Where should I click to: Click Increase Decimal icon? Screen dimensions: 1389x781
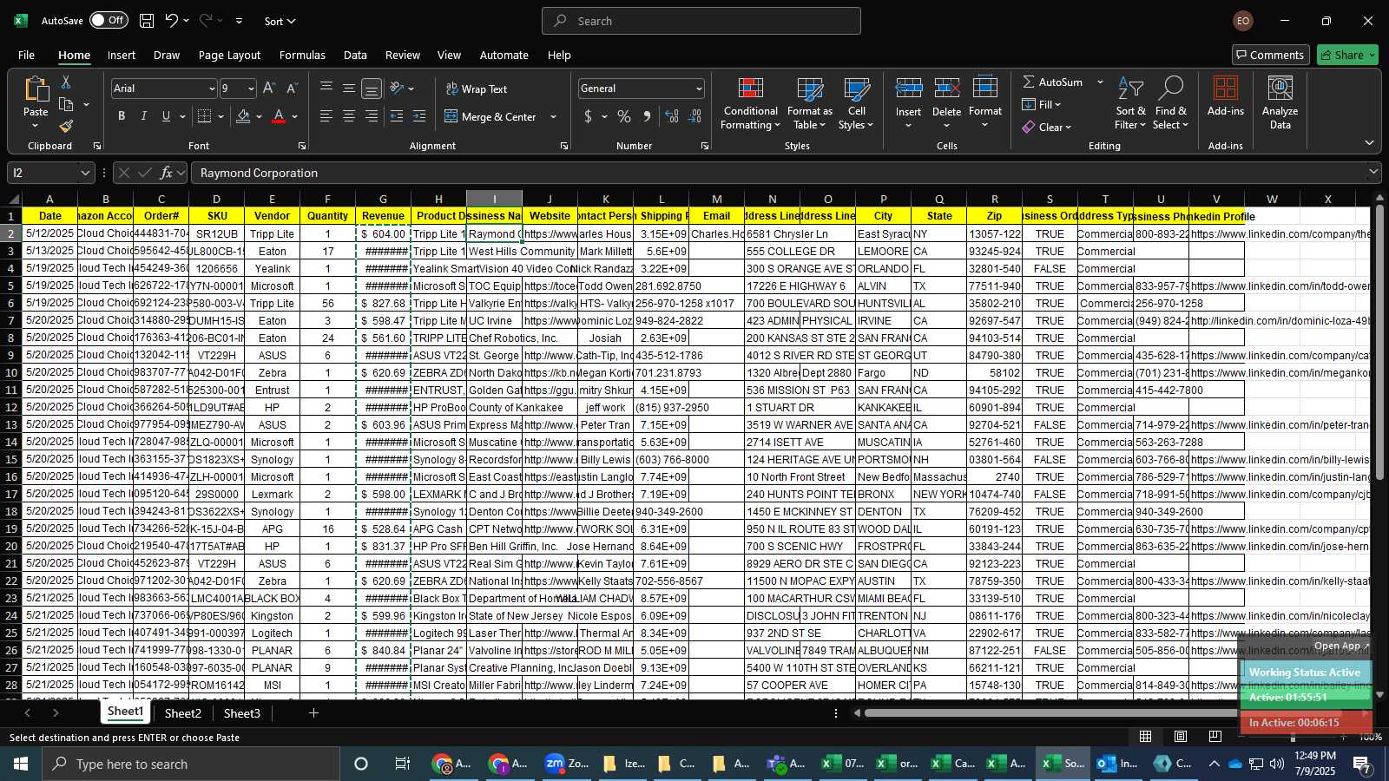point(672,116)
